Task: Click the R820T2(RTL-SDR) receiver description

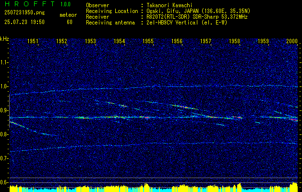Action: (x=197, y=17)
